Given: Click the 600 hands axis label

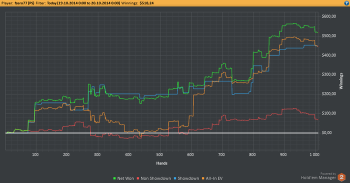Looking at the screenshot, I should [x=190, y=154].
